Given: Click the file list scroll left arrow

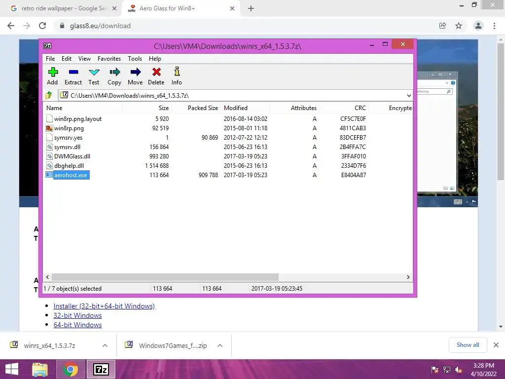Looking at the screenshot, I should [47, 277].
